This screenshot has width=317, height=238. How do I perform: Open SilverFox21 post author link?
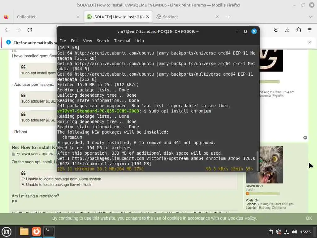(x=29, y=154)
